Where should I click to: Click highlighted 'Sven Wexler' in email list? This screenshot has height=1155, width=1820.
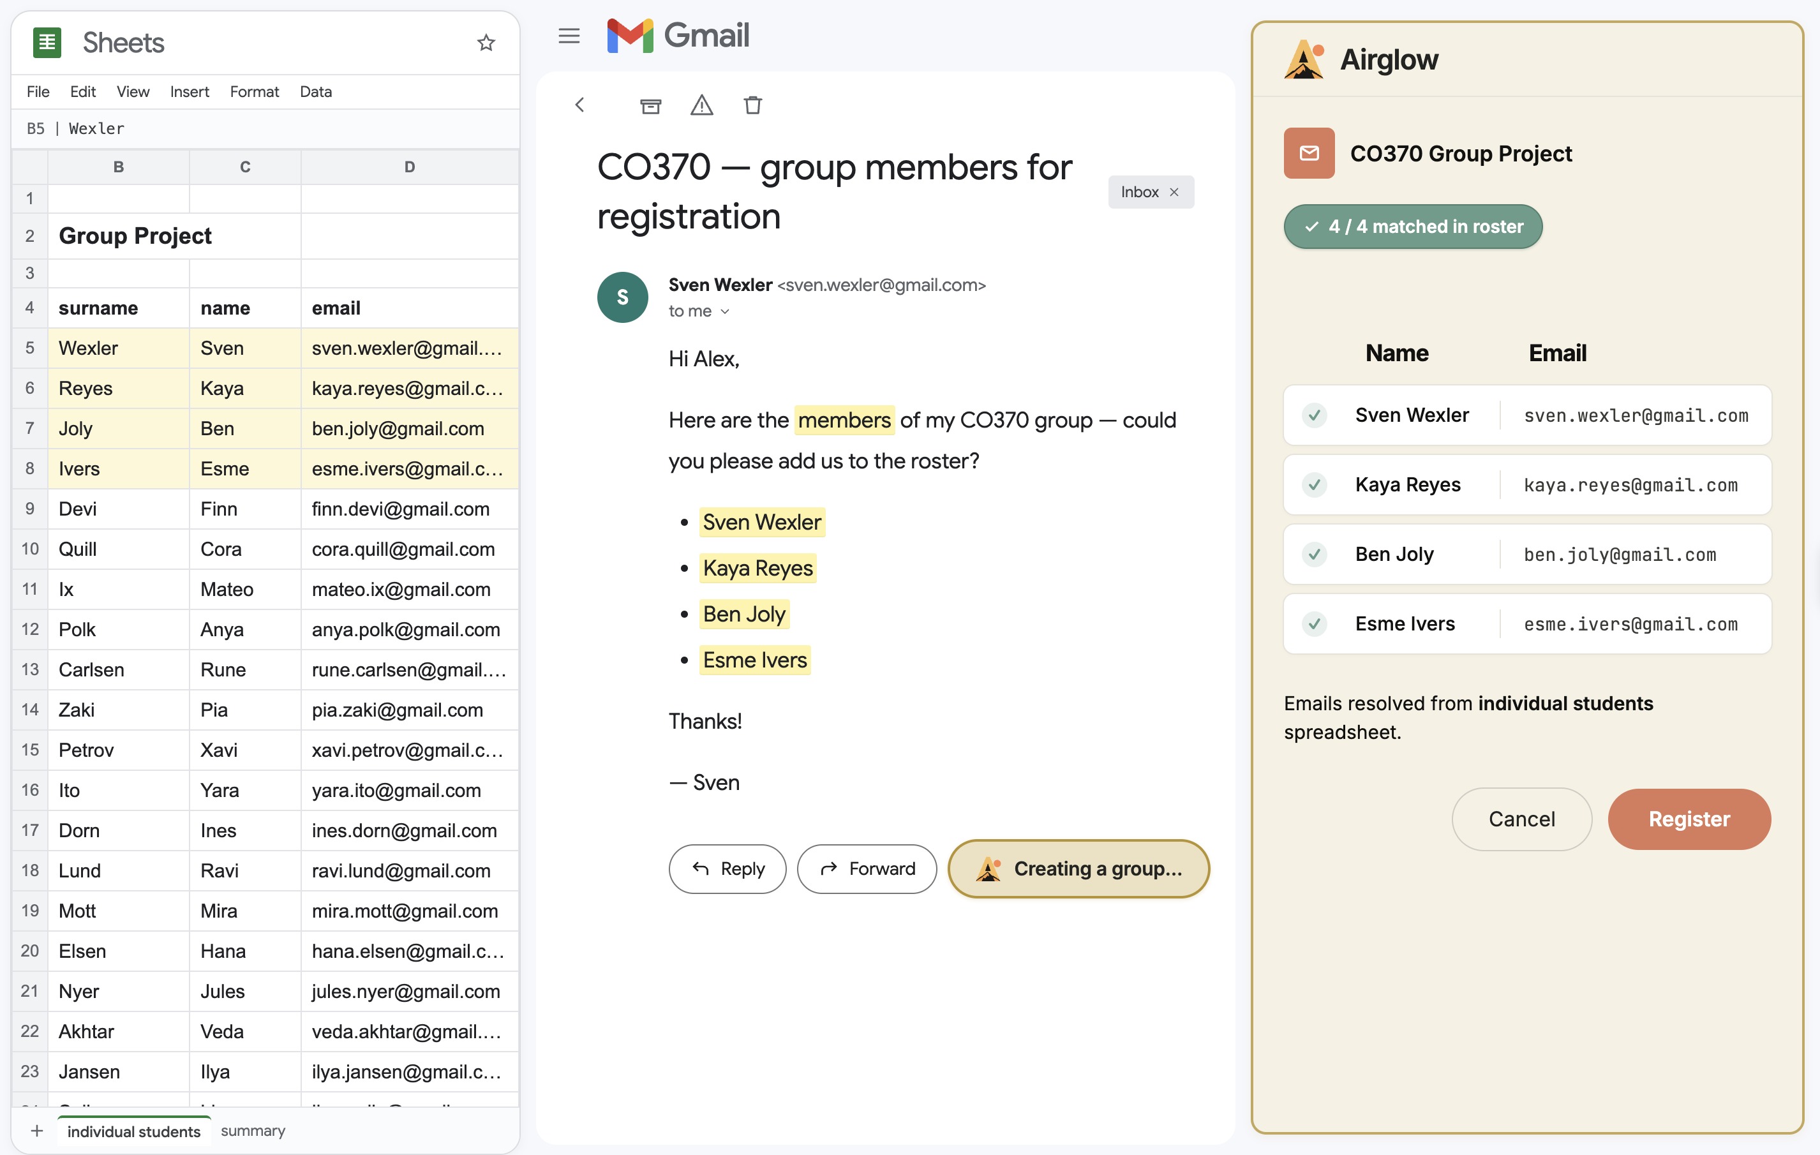762,521
